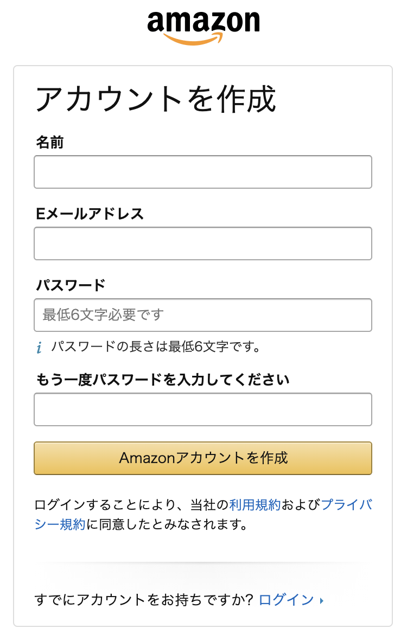Click the パスワードの長さは最低6文字です hint text
Screen dimensions: 407x641
point(156,347)
